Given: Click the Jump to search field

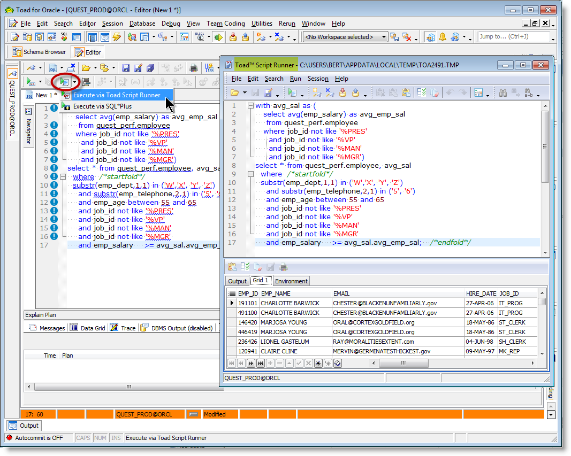Looking at the screenshot, I should pyautogui.click(x=513, y=36).
